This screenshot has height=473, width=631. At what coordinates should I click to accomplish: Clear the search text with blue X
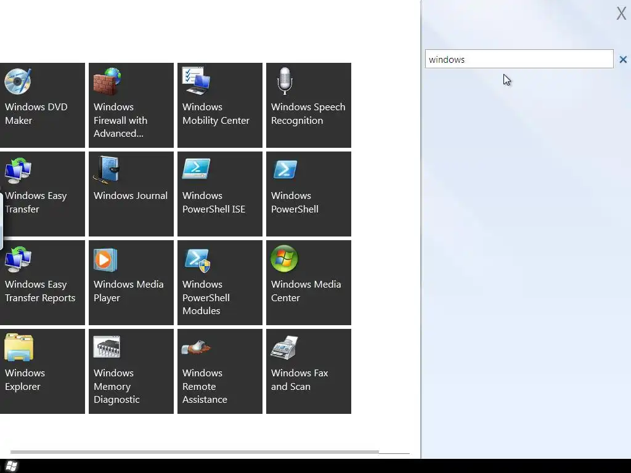pos(623,60)
